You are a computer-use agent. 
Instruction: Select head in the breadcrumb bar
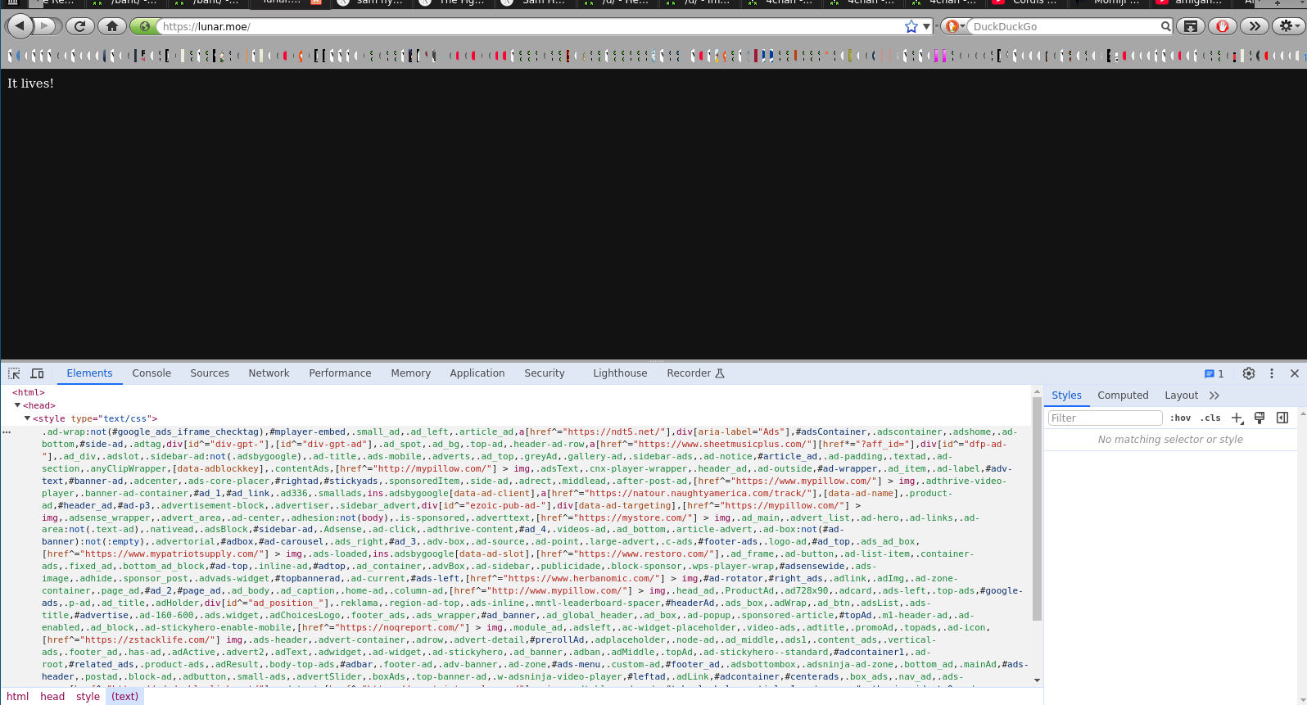pos(52,697)
